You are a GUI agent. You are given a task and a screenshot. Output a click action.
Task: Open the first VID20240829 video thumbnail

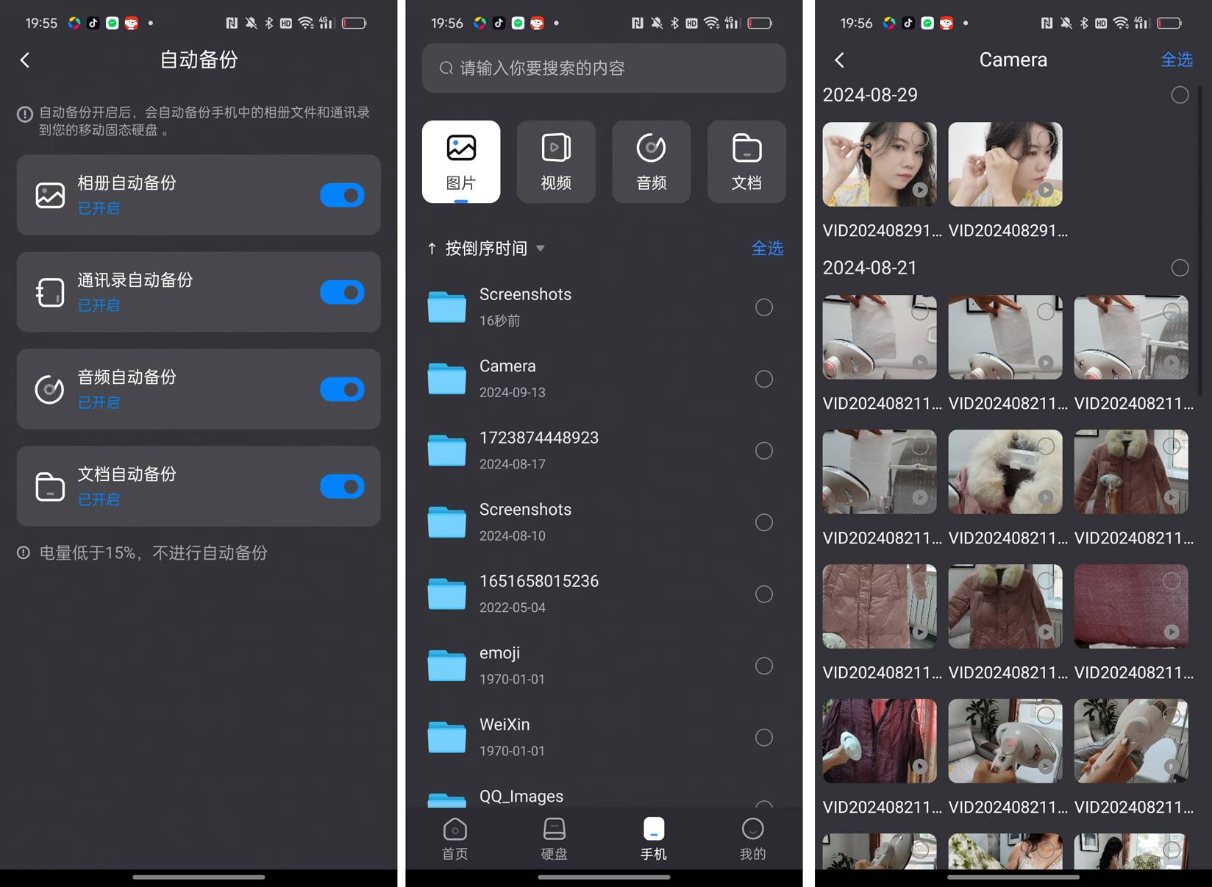pyautogui.click(x=879, y=163)
